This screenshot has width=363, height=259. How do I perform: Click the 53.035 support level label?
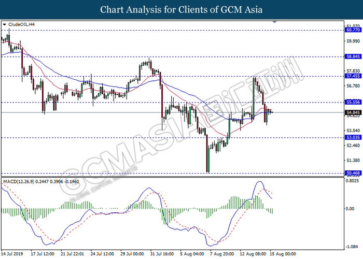coord(353,138)
